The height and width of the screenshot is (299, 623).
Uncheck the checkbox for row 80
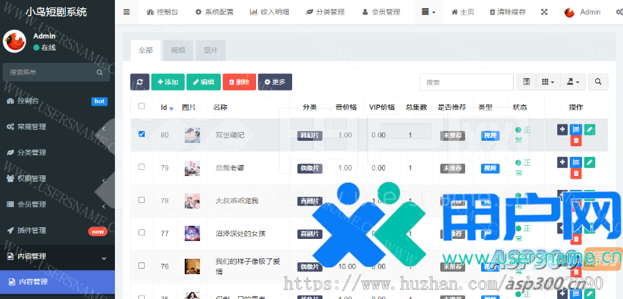[x=141, y=134]
